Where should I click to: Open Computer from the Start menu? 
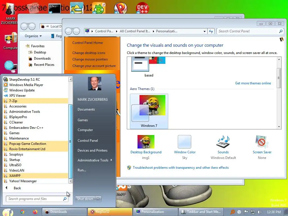pyautogui.click(x=85, y=130)
